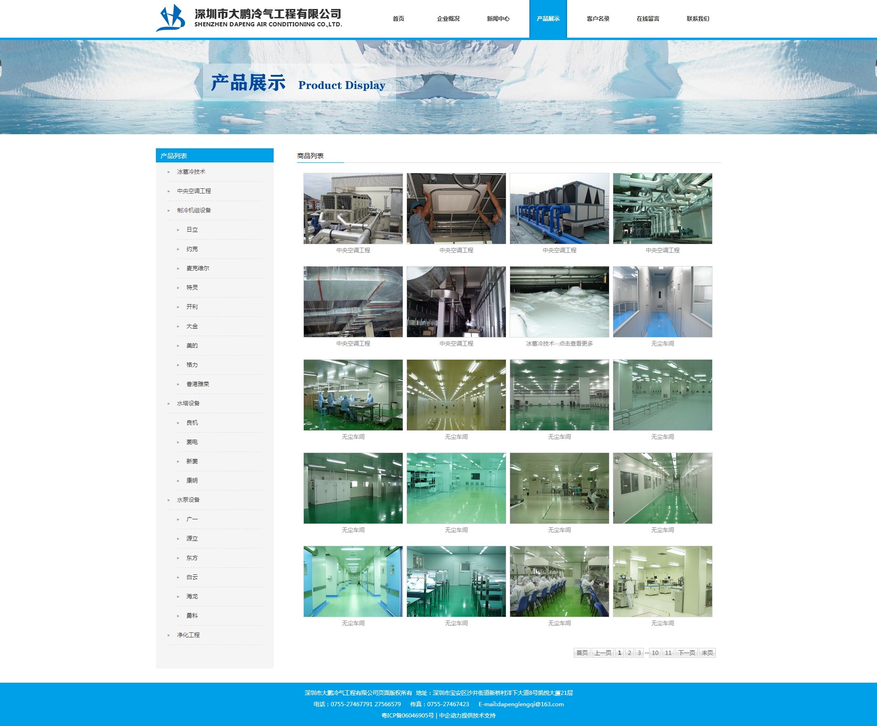
Task: Open the 美的 subcategory
Action: tap(192, 346)
